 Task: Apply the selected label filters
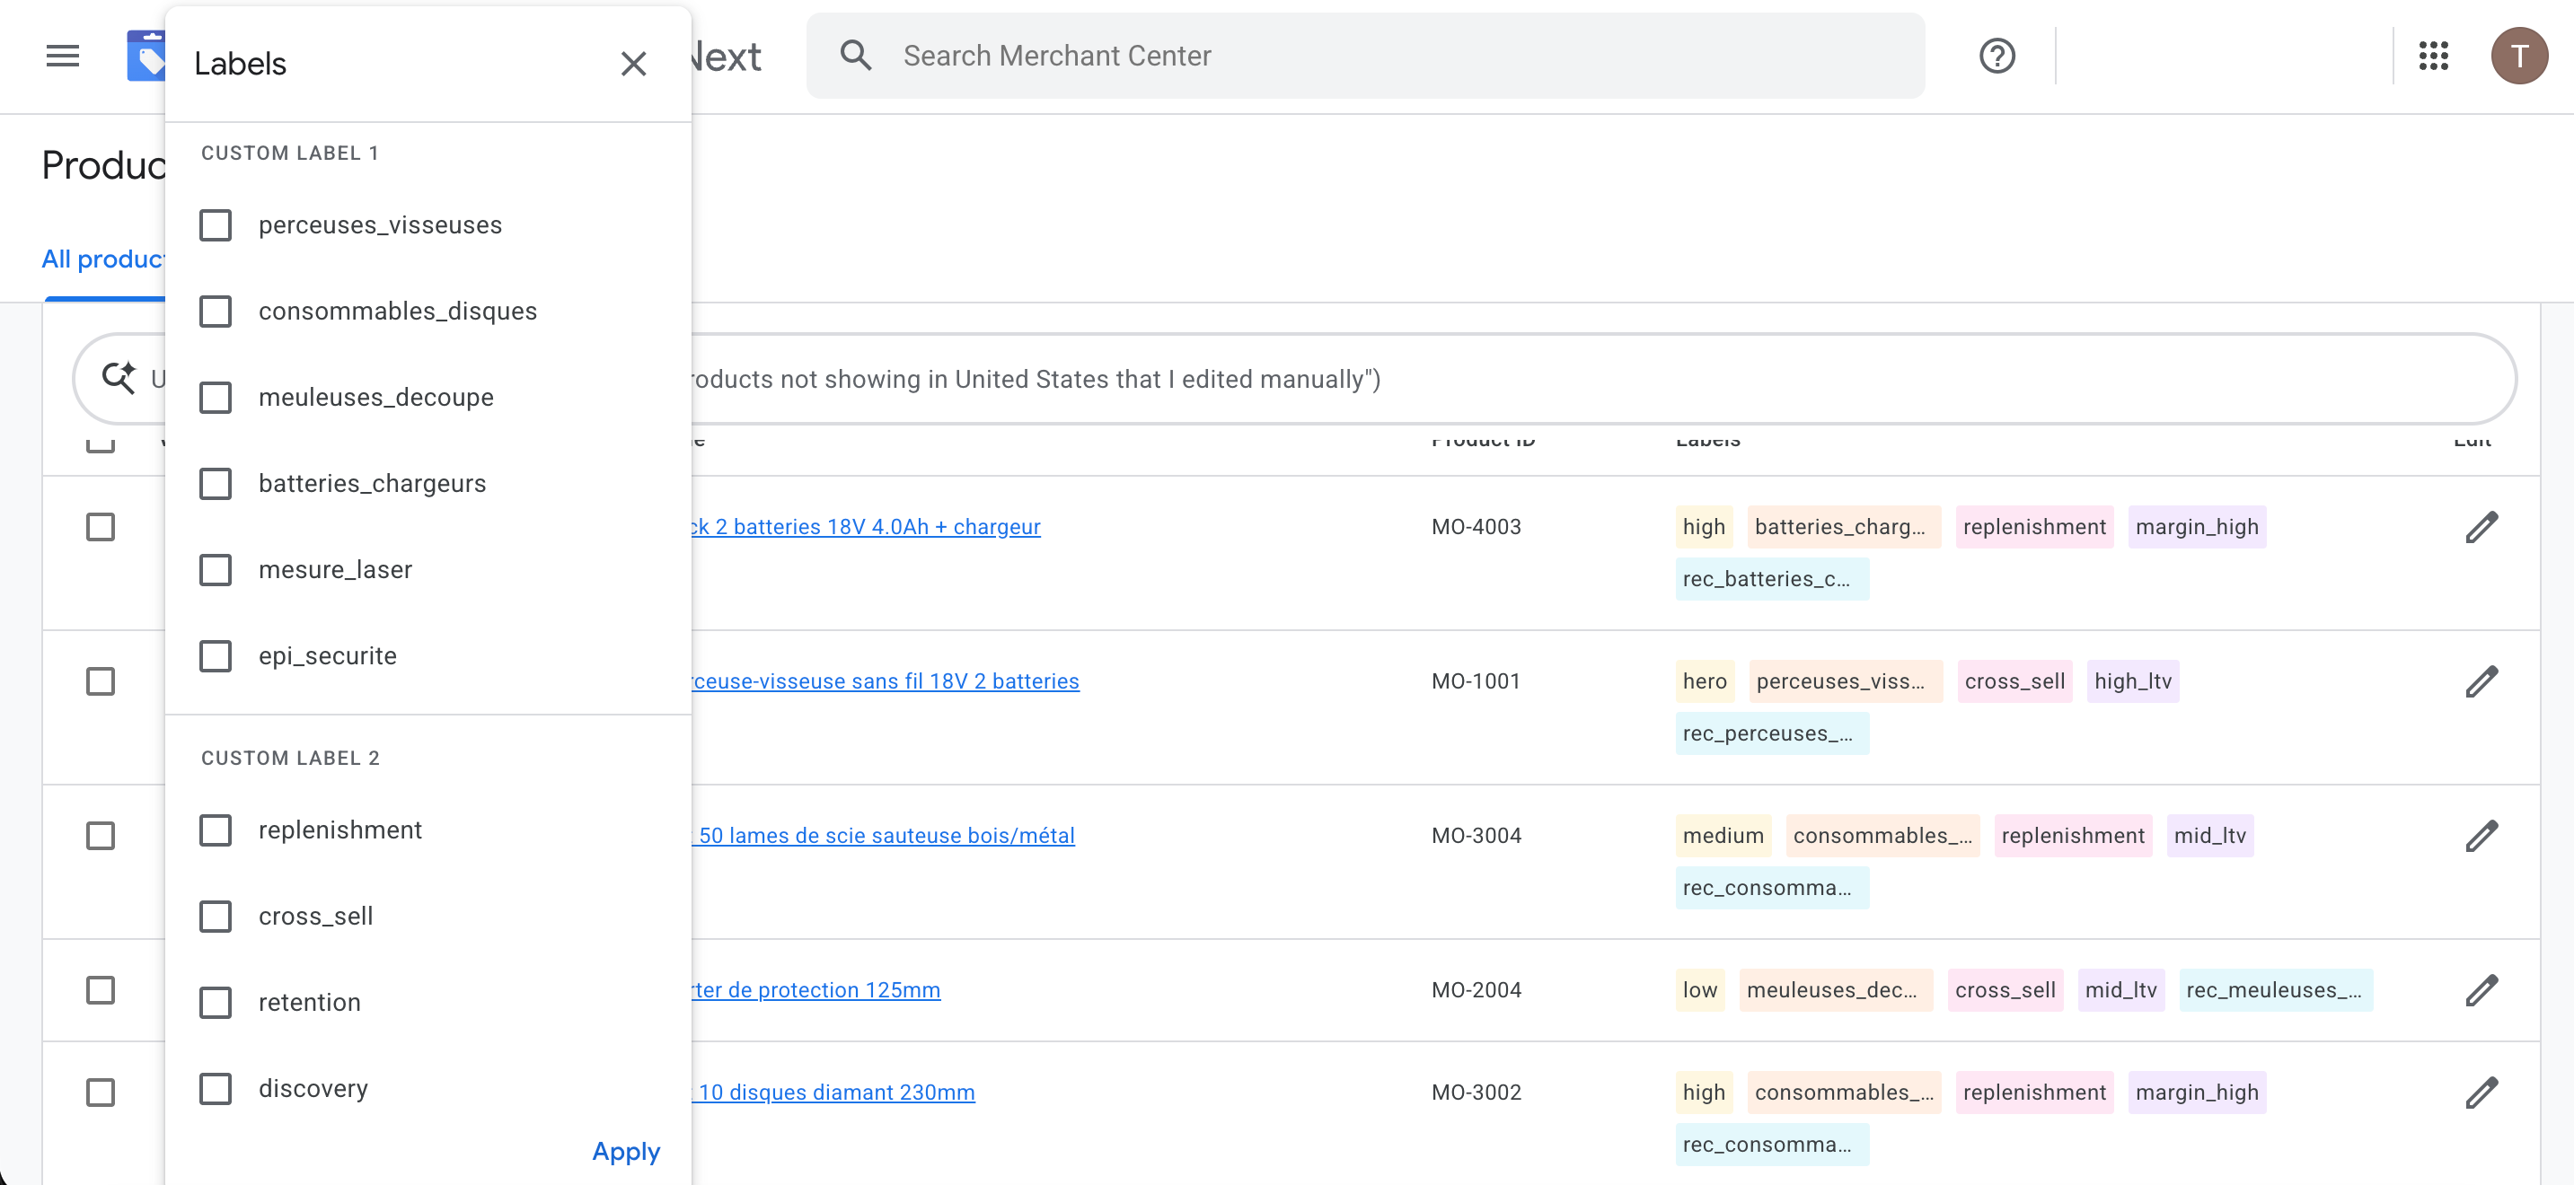(625, 1152)
